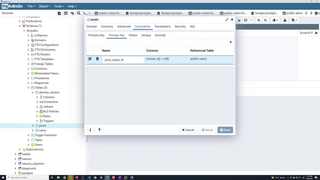Expand the users table node

[x=33, y=130]
